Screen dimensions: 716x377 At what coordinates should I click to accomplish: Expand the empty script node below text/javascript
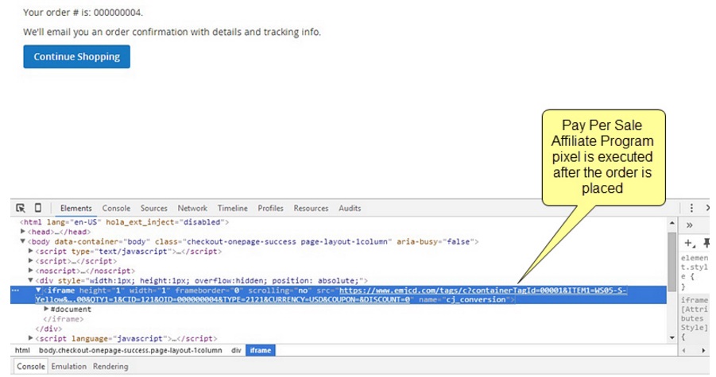pos(30,261)
